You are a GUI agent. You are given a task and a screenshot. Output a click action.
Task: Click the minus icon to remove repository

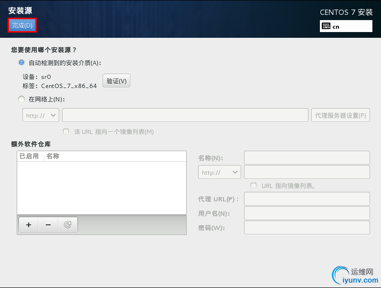(x=48, y=225)
